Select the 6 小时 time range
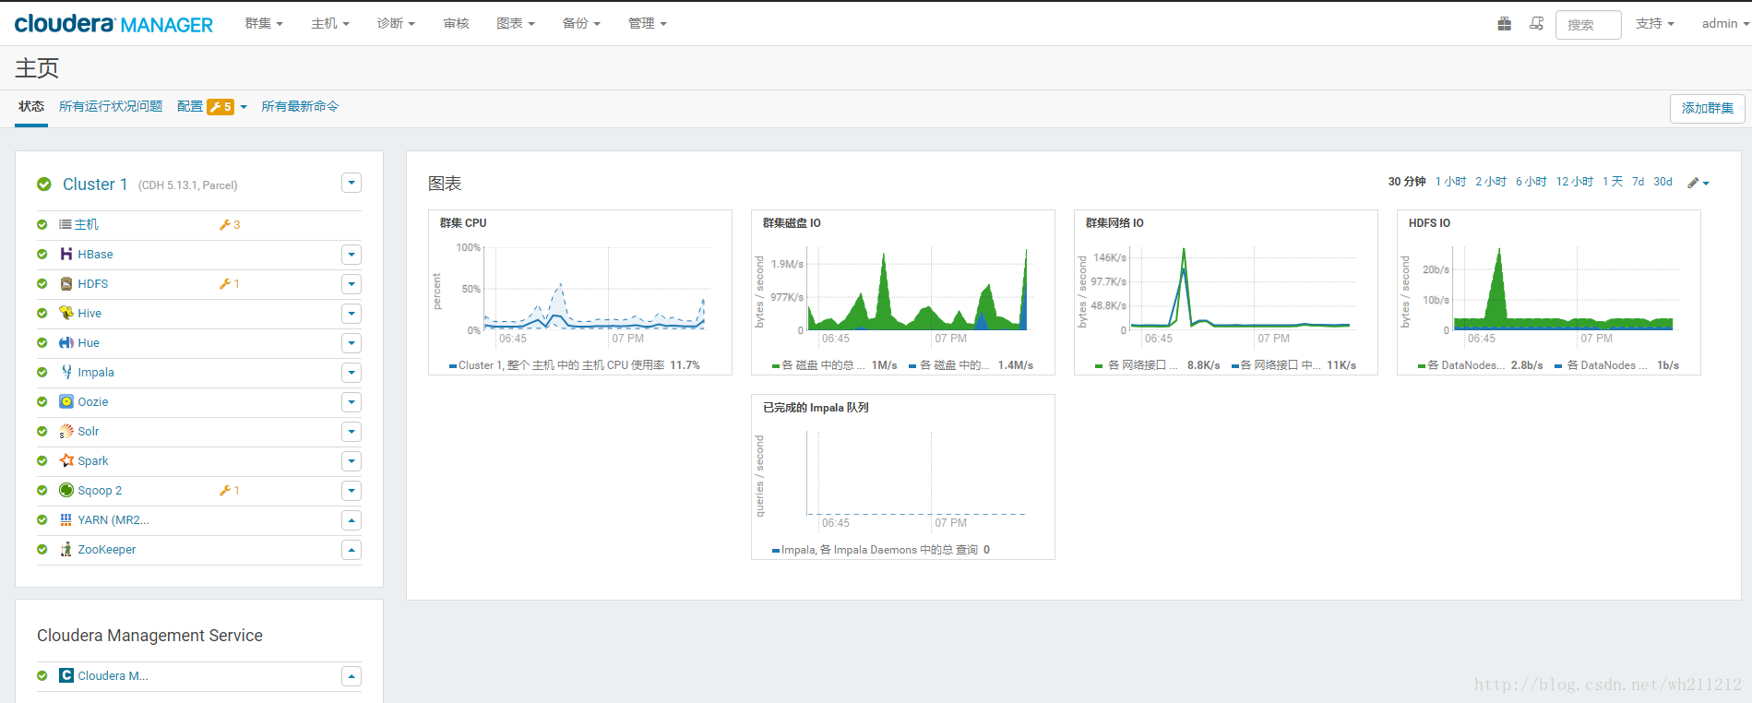Viewport: 1752px width, 703px height. click(1532, 182)
